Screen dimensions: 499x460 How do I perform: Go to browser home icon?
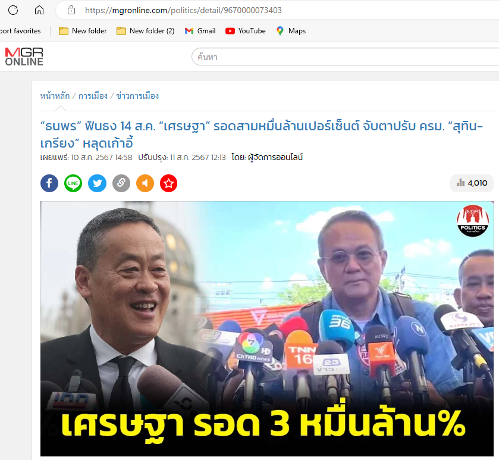pos(39,10)
